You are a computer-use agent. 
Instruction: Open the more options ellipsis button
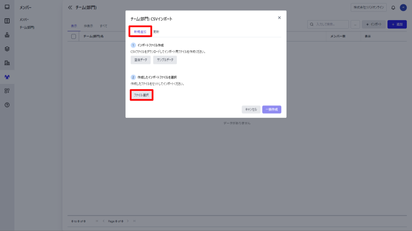[355, 24]
